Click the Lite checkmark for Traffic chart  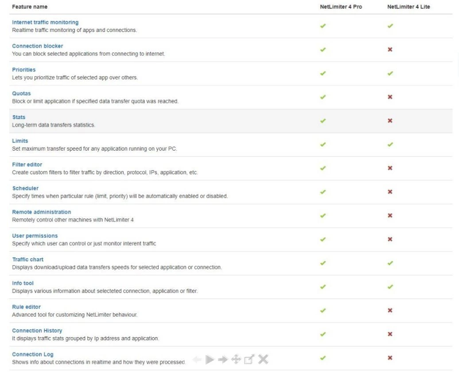pyautogui.click(x=390, y=263)
